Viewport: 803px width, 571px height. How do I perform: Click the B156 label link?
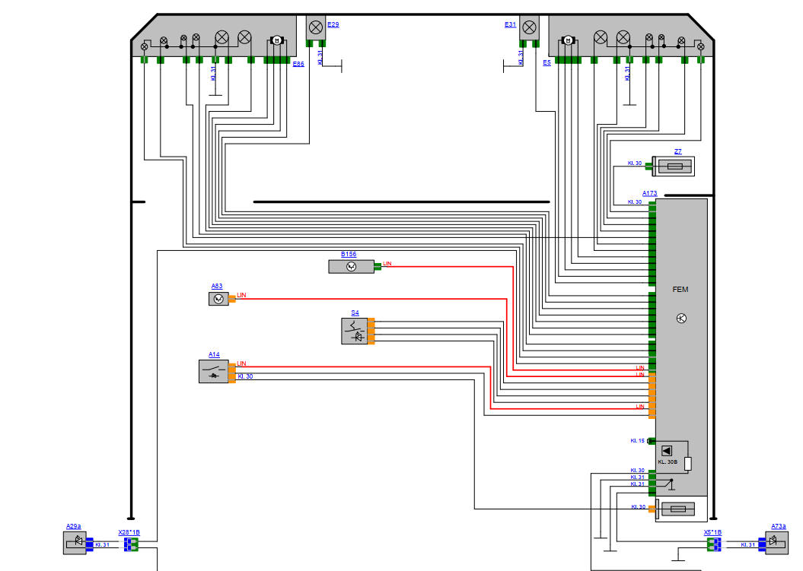click(349, 253)
